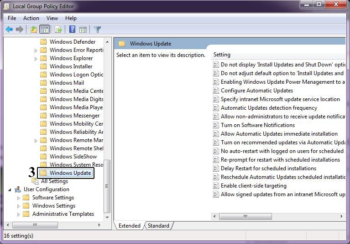Screen dimensions: 350x244
Task: Click the User Configuration node icon
Action: (18, 189)
